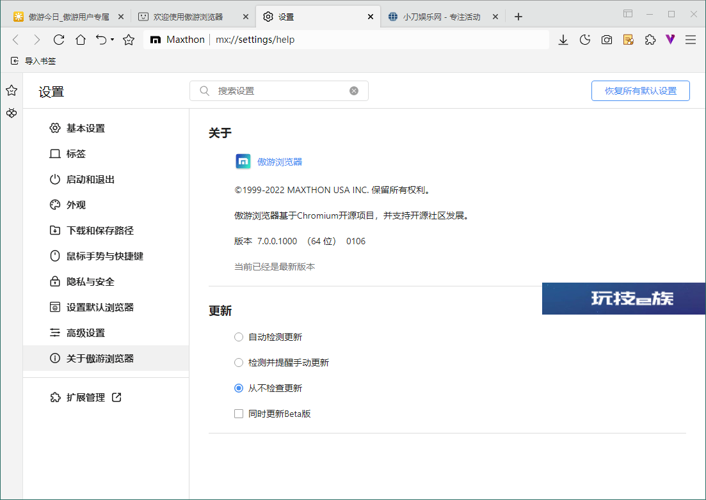Close the 傲游今日 tab
This screenshot has height=500, width=706.
tap(121, 17)
